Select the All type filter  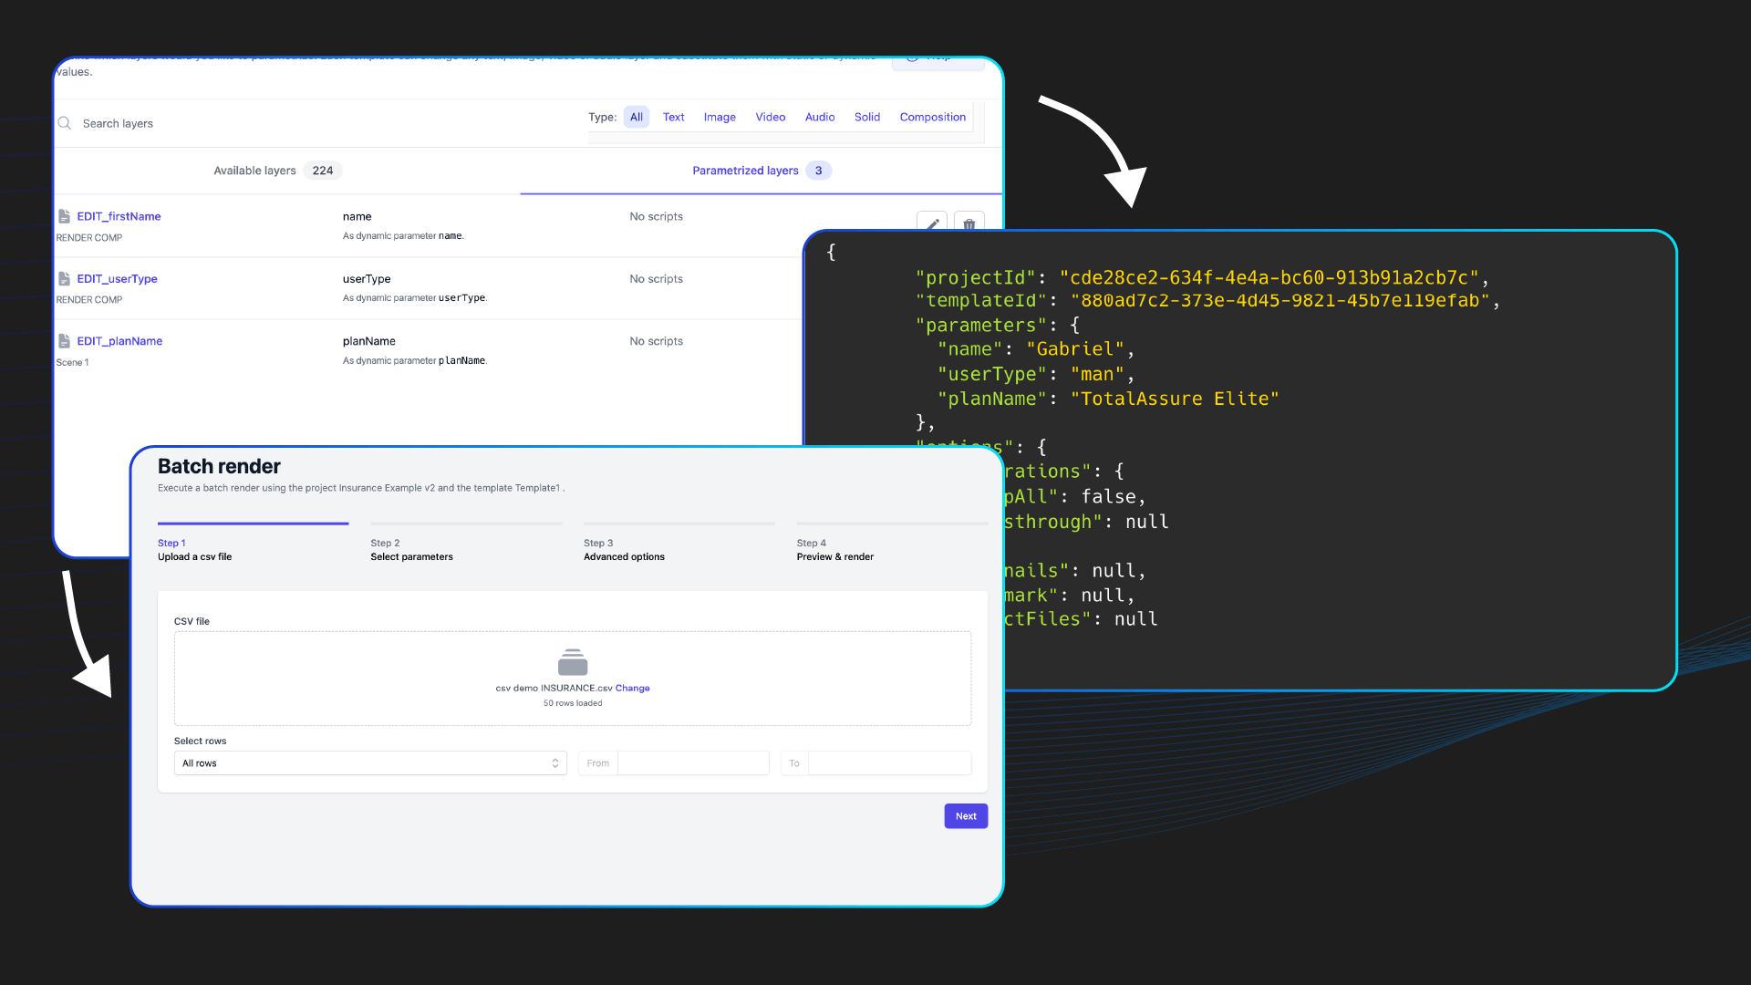[x=636, y=117]
